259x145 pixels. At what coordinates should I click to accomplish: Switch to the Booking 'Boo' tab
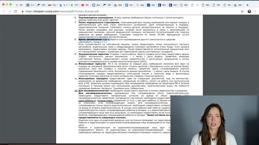coord(162,5)
